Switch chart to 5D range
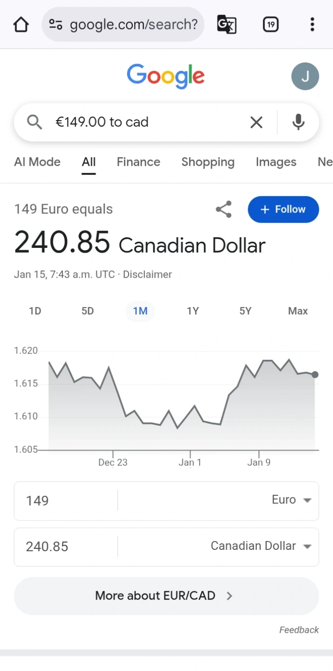 (x=88, y=311)
